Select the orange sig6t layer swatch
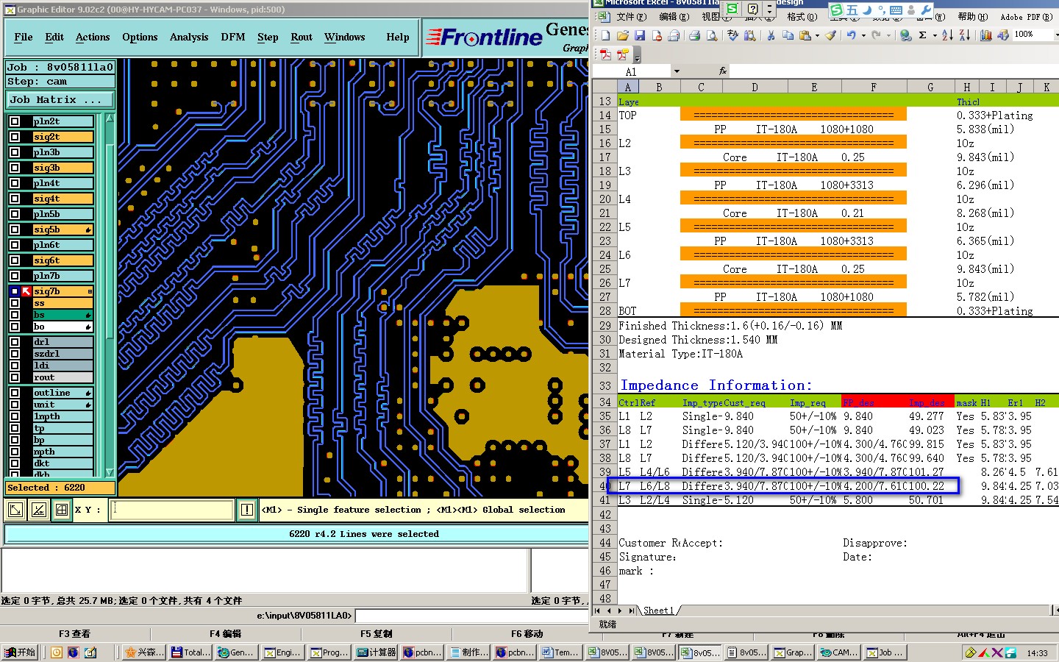 coord(63,260)
